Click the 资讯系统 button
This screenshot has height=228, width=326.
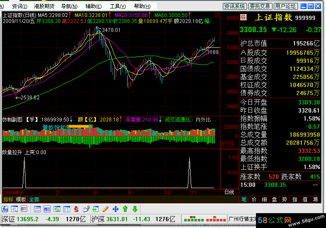[235, 6]
